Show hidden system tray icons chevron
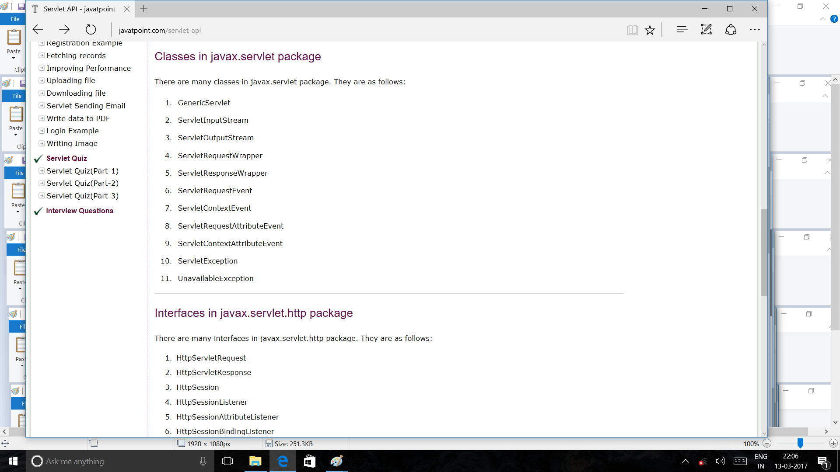 [x=685, y=461]
